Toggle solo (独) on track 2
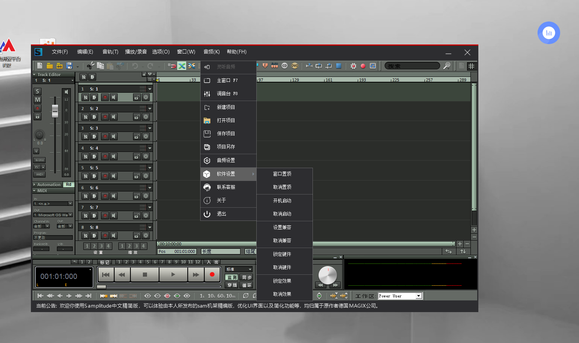This screenshot has height=343, width=579. pyautogui.click(x=86, y=117)
